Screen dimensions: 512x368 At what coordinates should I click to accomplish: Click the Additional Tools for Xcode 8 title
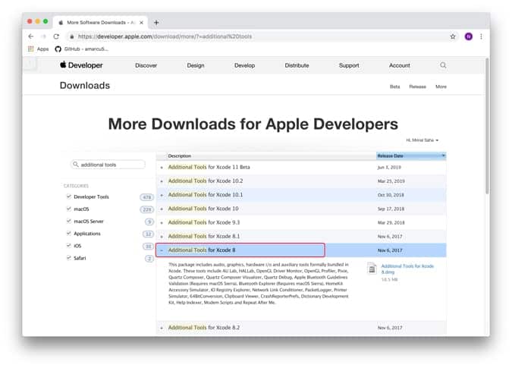click(x=202, y=250)
